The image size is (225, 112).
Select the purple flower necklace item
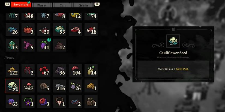click(x=28, y=102)
